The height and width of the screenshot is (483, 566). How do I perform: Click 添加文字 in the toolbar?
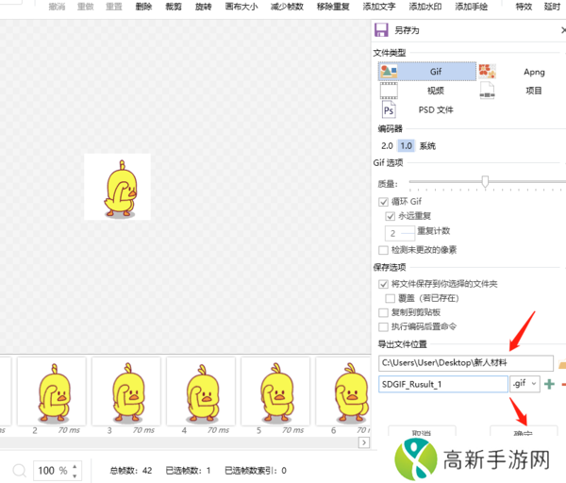[x=379, y=7]
